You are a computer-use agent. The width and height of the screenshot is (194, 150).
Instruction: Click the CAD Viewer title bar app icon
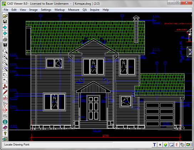pyautogui.click(x=4, y=4)
